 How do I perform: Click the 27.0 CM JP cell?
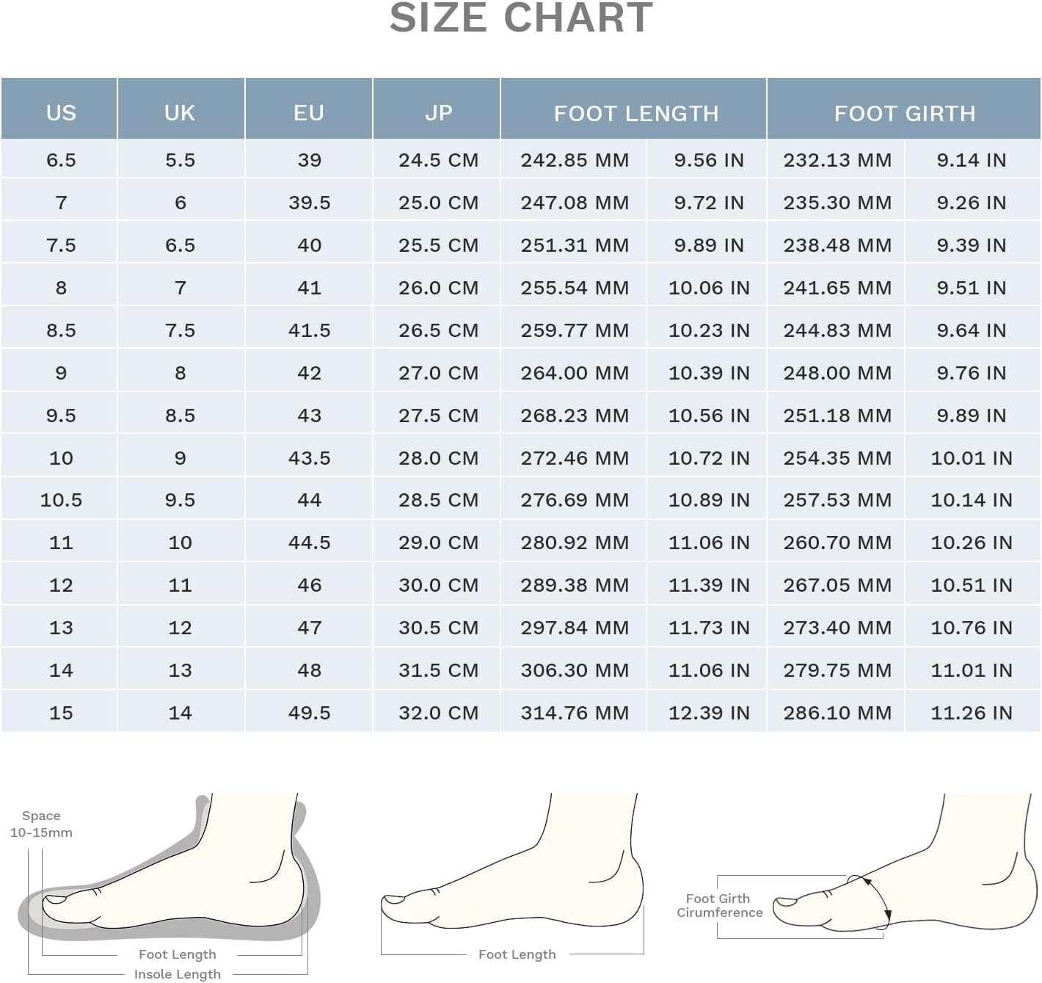coord(438,373)
